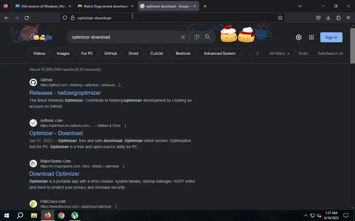Select the Images filter chip
Viewport: 355px width, 221px height.
[x=63, y=53]
